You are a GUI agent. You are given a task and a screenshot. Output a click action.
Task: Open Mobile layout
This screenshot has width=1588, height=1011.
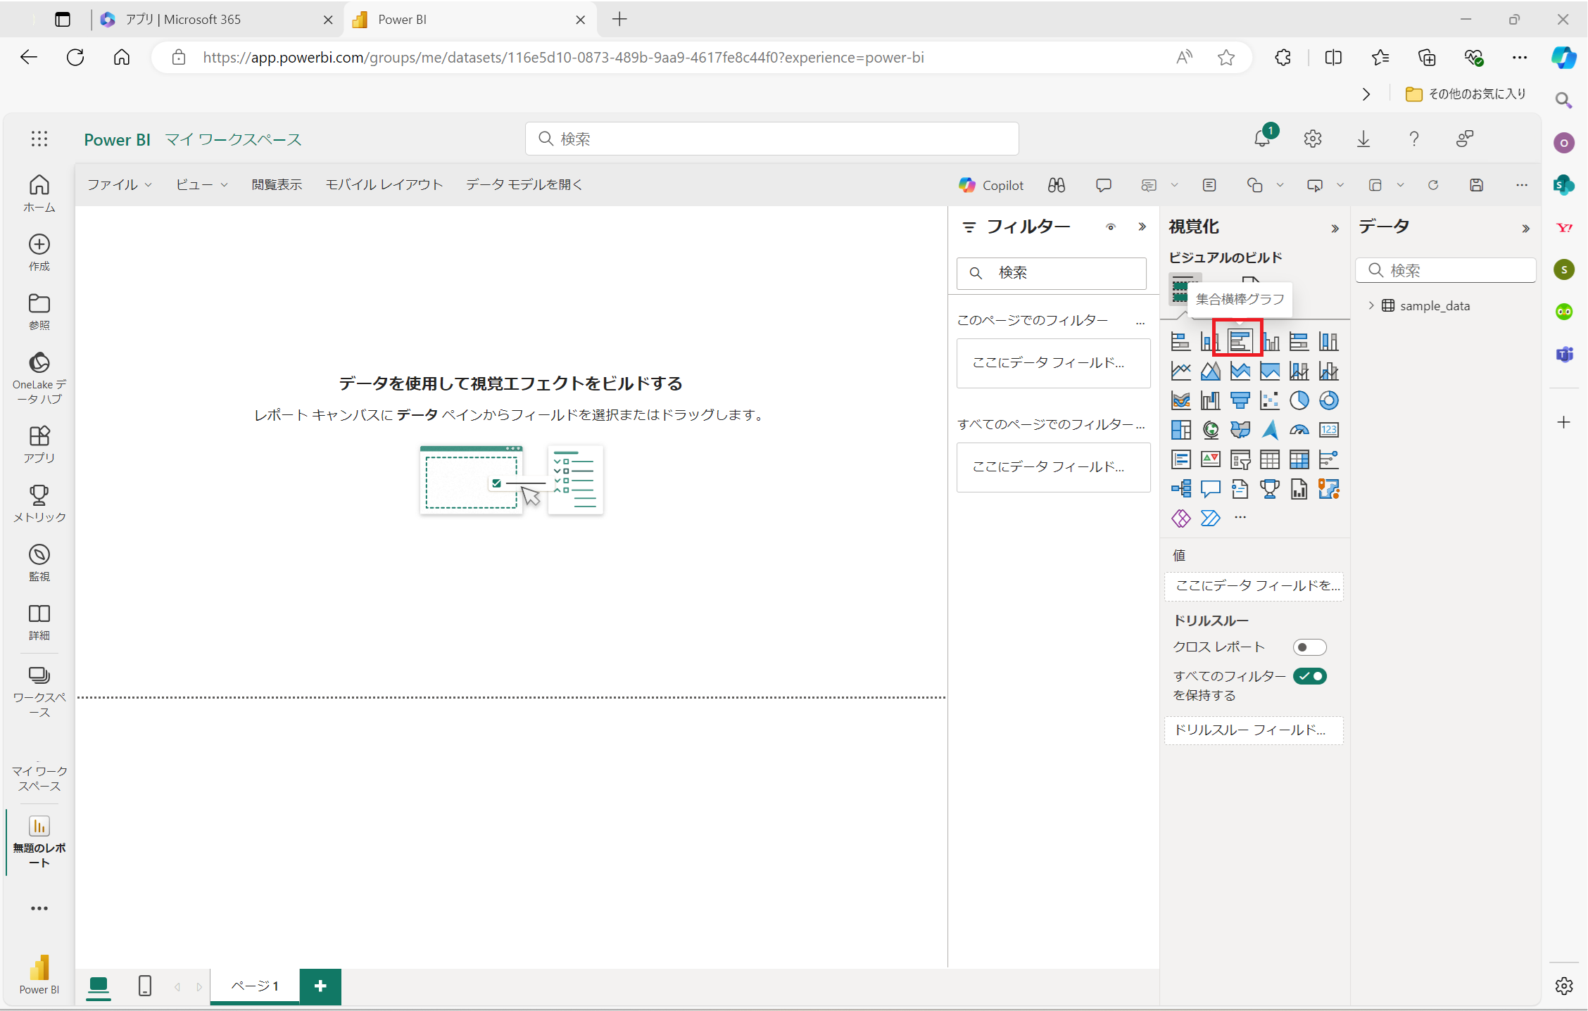click(384, 184)
